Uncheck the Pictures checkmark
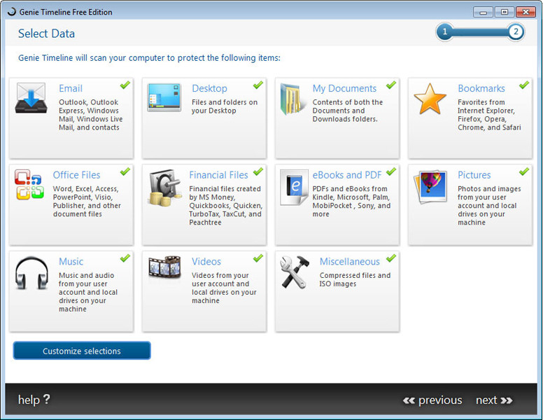 [524, 171]
